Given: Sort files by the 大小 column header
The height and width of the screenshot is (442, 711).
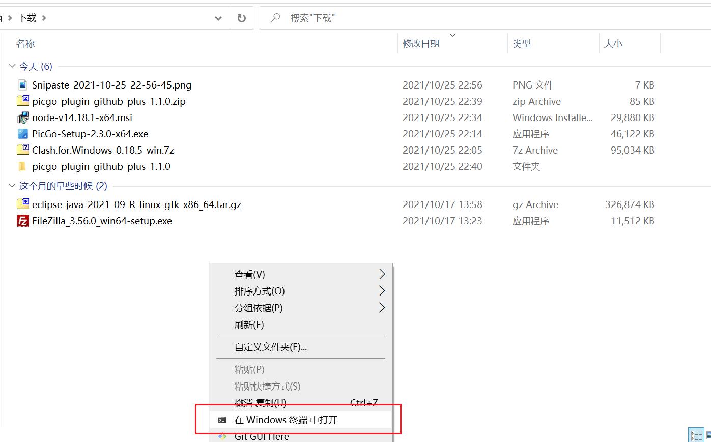Looking at the screenshot, I should [613, 43].
